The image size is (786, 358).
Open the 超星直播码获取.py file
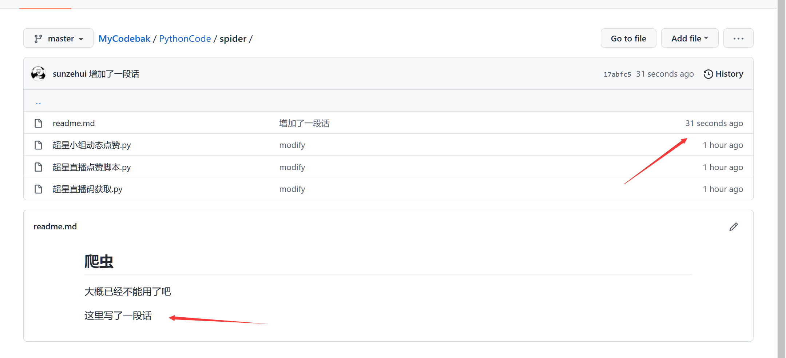(87, 189)
